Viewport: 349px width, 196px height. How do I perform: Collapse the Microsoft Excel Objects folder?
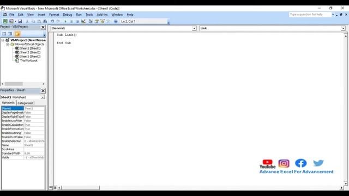click(7, 44)
